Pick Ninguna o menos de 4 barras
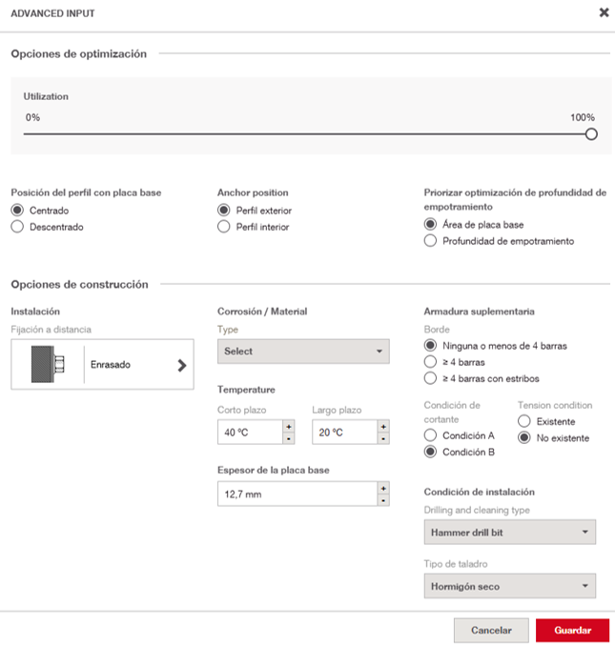 click(x=430, y=345)
